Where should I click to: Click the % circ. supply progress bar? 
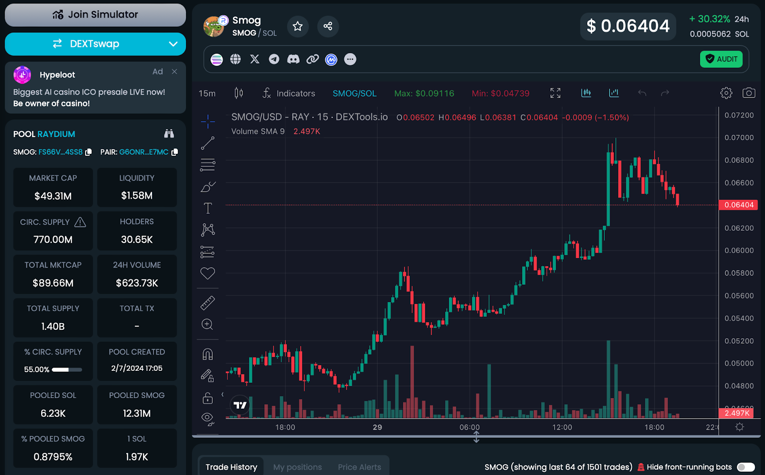67,369
